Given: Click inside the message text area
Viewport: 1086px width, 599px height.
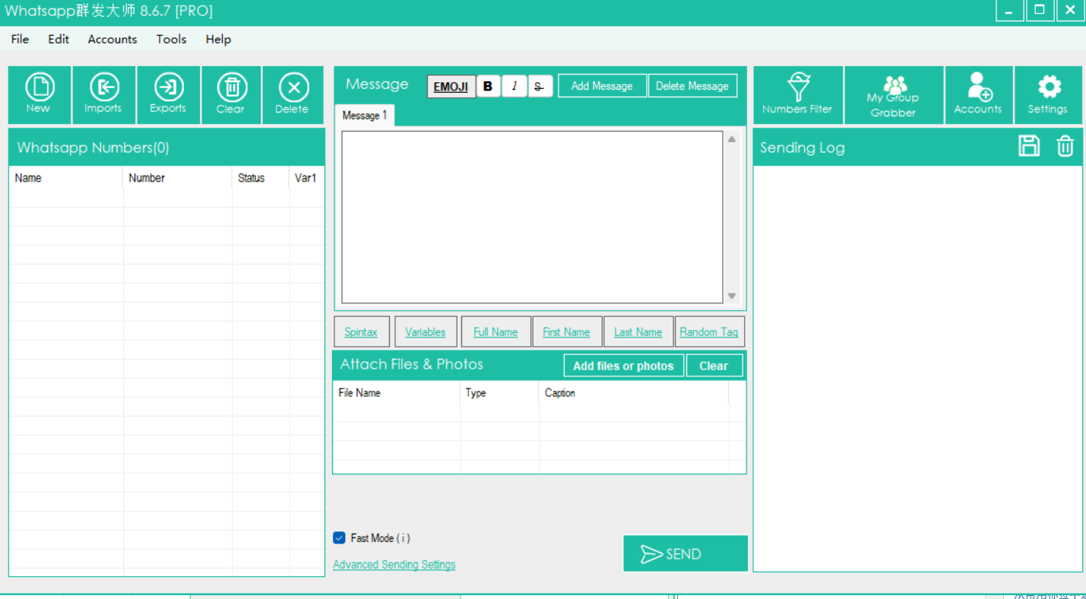Looking at the screenshot, I should click(532, 217).
